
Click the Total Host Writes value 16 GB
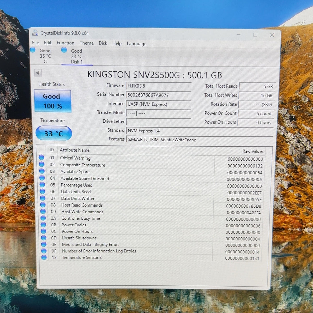coord(257,95)
